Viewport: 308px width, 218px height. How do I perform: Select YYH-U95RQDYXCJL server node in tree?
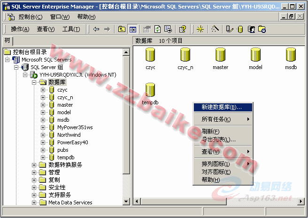pyautogui.click(x=78, y=75)
